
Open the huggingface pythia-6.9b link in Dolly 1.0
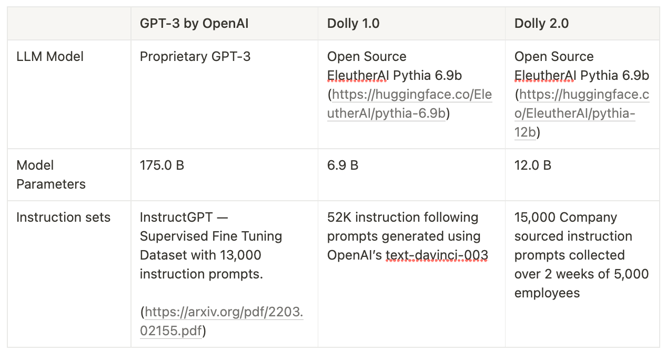click(409, 104)
